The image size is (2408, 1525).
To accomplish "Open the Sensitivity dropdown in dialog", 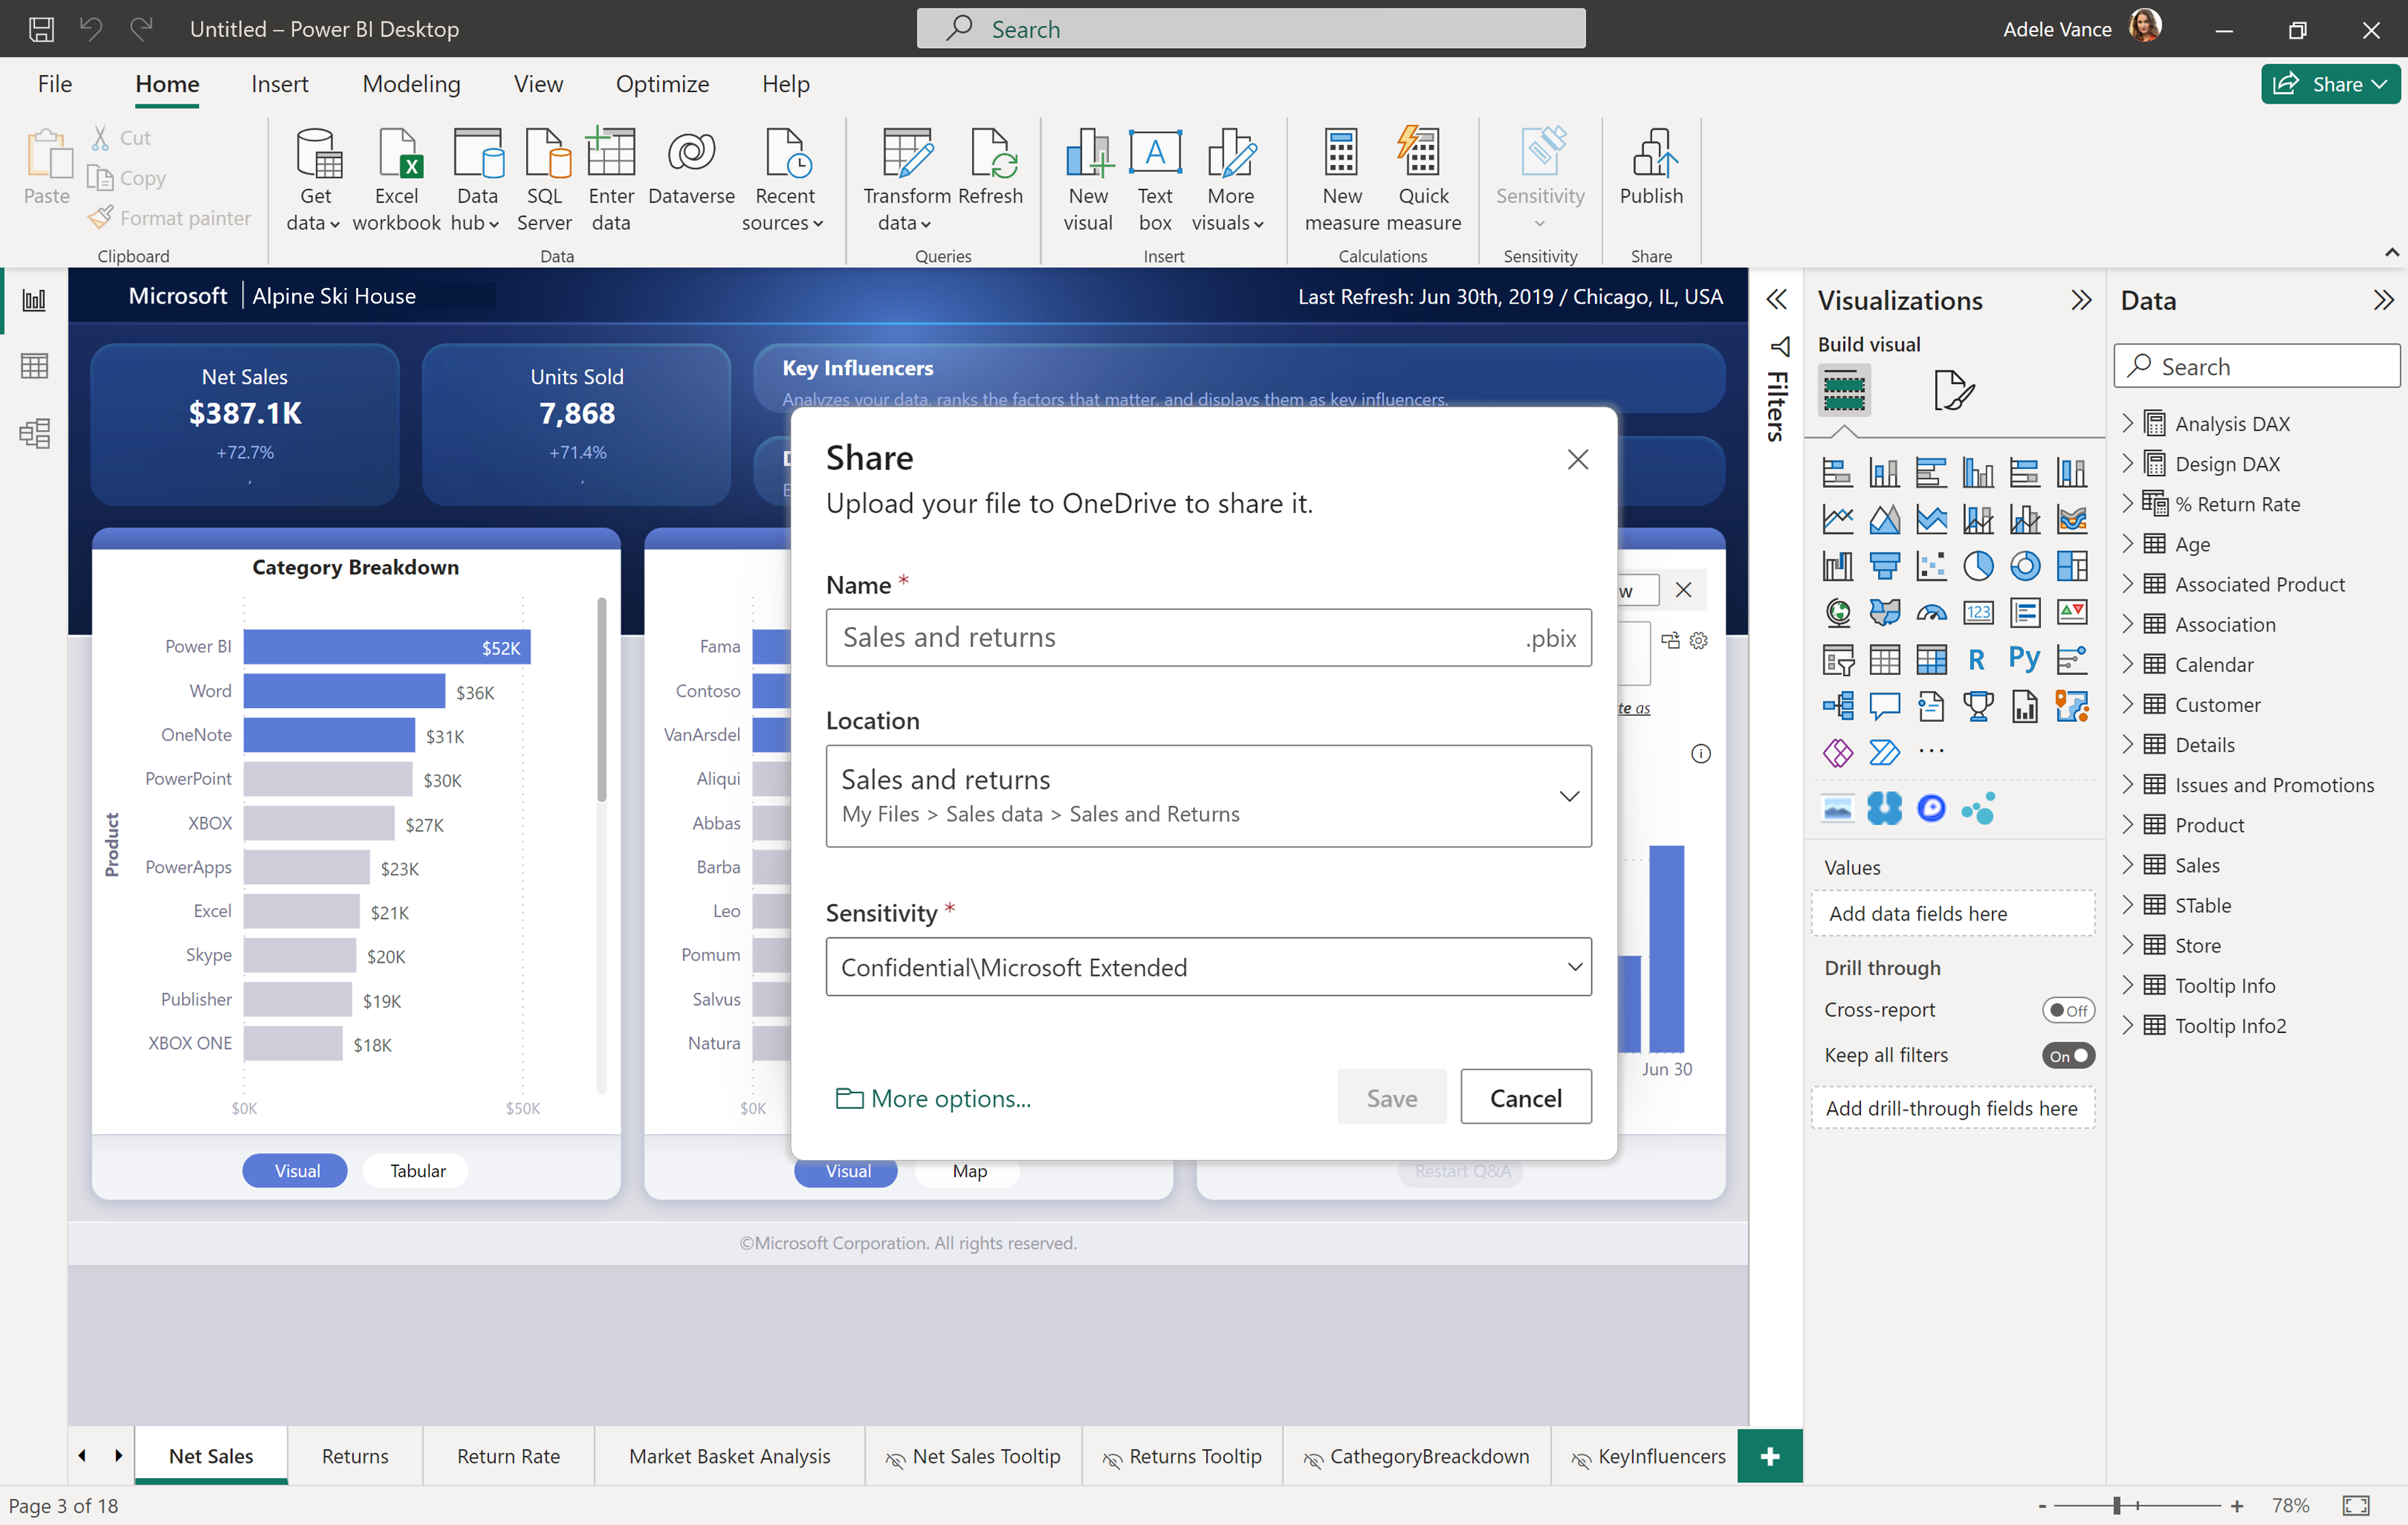I will pyautogui.click(x=1208, y=967).
